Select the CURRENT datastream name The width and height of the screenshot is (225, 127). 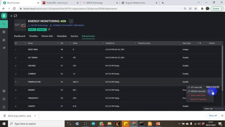click(x=32, y=74)
